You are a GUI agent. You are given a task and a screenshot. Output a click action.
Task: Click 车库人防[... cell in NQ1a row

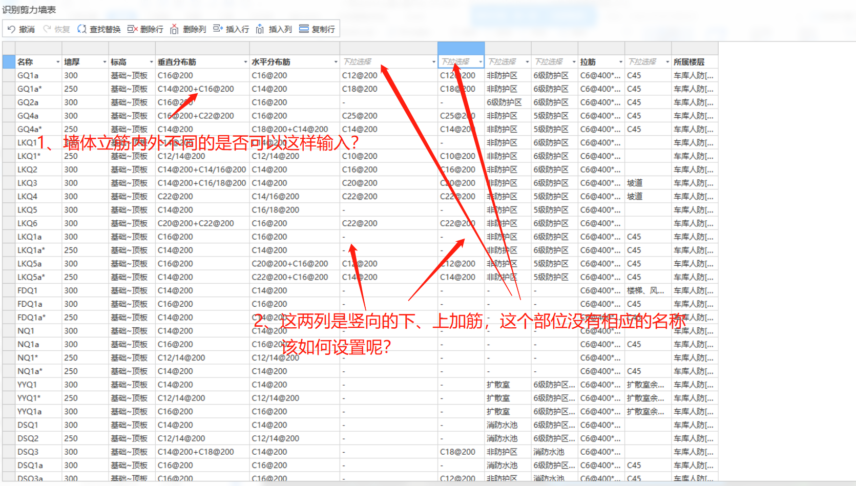[695, 344]
